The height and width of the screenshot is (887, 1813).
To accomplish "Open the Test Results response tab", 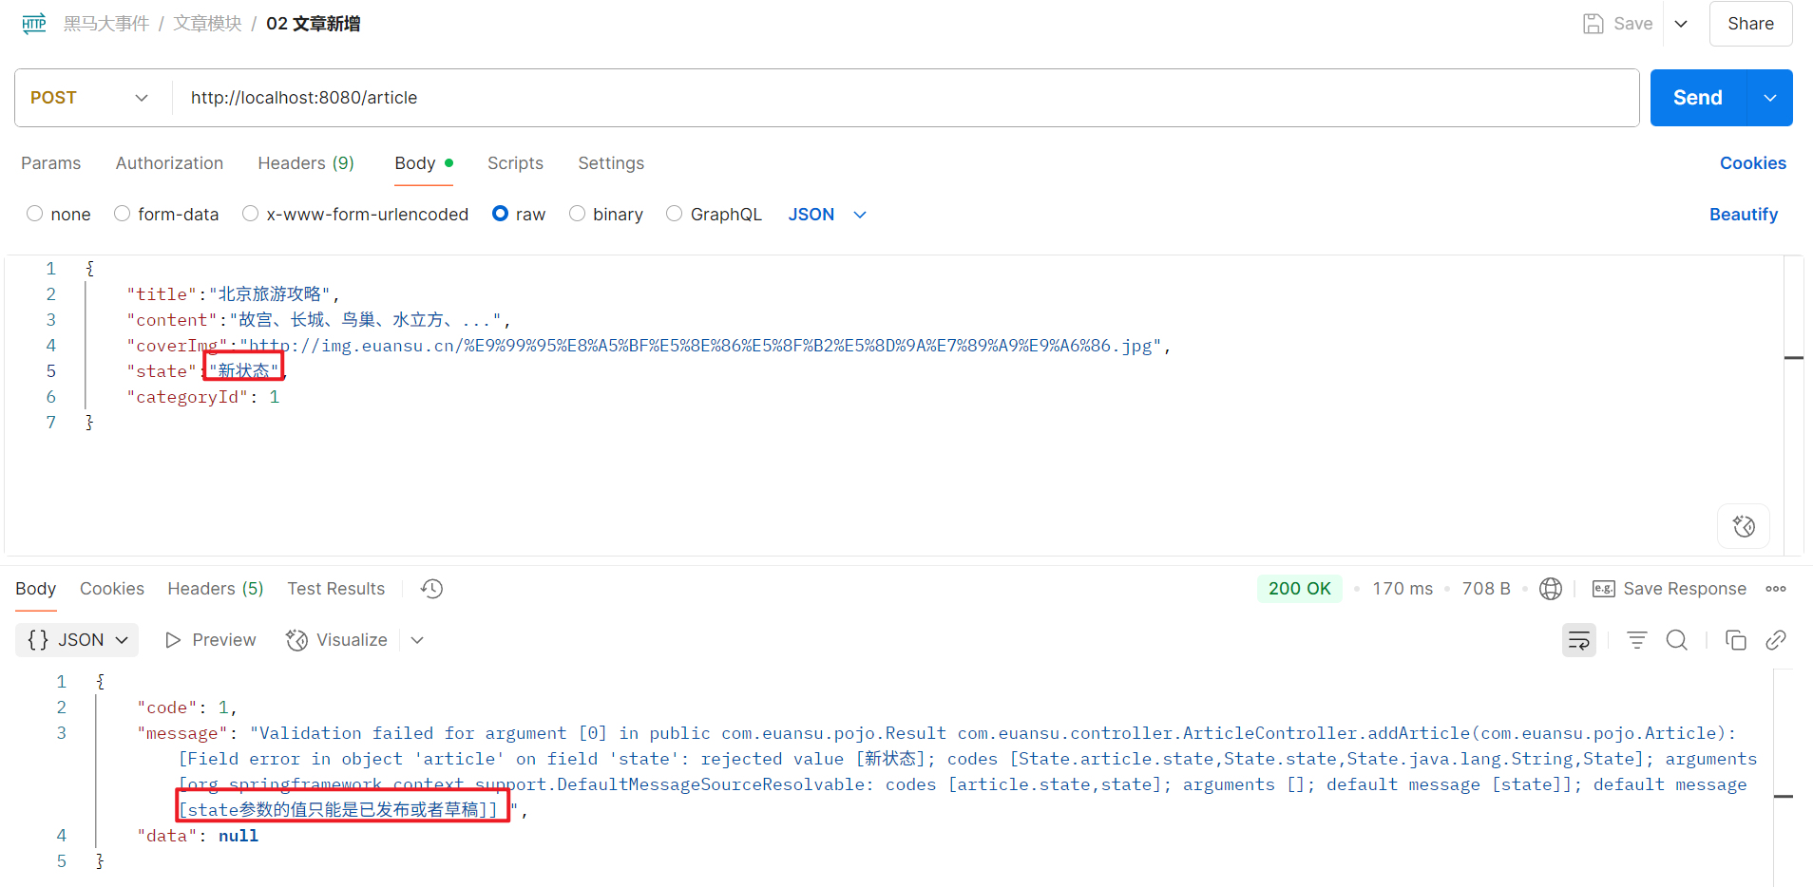I will 335,589.
